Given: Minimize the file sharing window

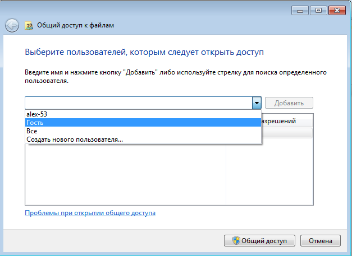Looking at the screenshot, I should 300,11.
